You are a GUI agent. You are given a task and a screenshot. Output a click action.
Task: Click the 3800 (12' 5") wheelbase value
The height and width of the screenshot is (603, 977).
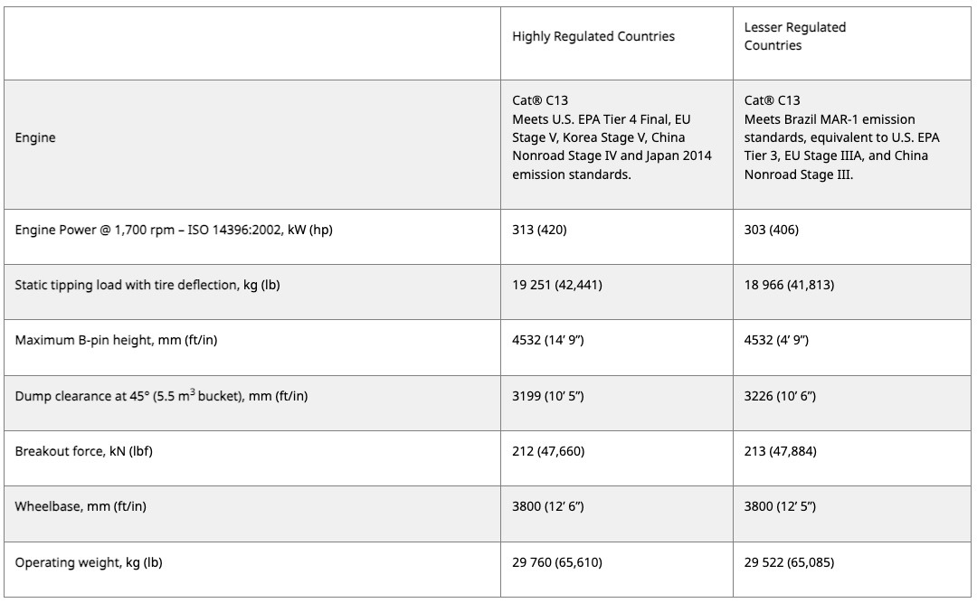tap(780, 506)
